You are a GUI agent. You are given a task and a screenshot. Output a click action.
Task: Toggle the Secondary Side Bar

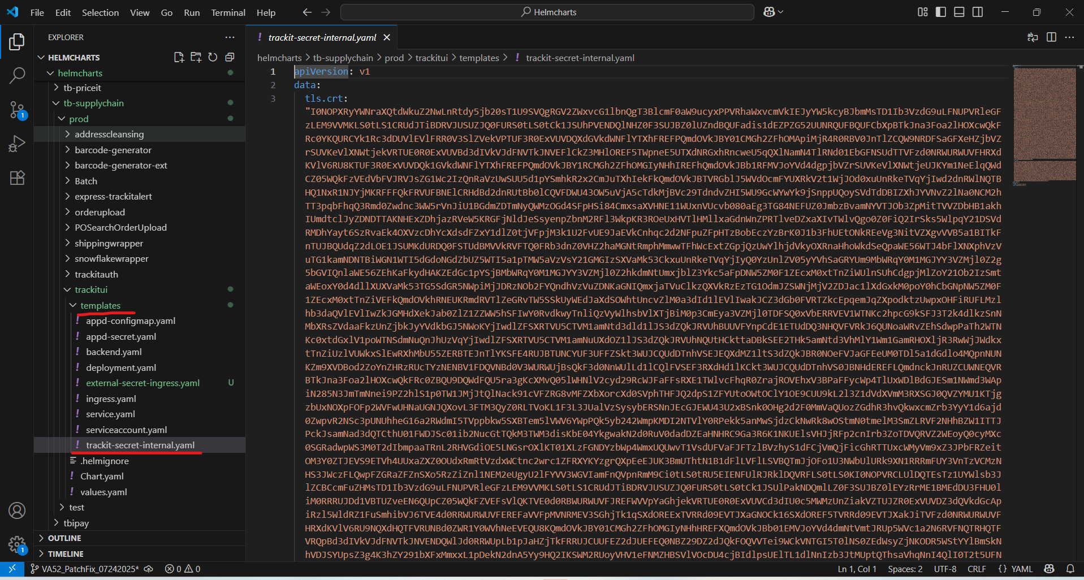click(978, 12)
